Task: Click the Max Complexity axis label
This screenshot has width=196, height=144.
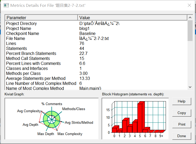Action: tap(70, 134)
